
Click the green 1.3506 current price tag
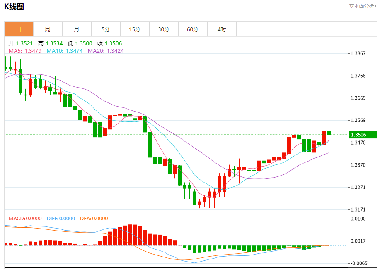pyautogui.click(x=363, y=135)
